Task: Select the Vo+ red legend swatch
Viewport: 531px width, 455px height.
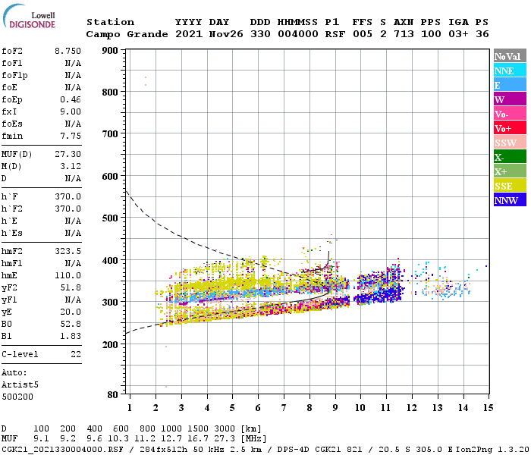Action: pyautogui.click(x=510, y=128)
